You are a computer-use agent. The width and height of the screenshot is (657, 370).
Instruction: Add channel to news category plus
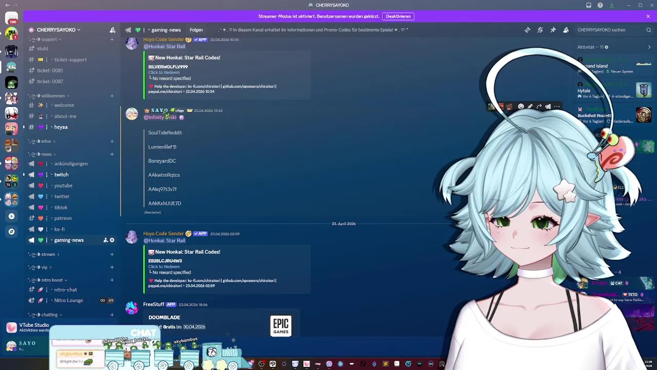click(112, 154)
